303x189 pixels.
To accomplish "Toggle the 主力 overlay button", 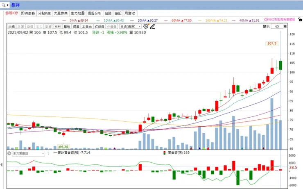I will click(39, 27).
